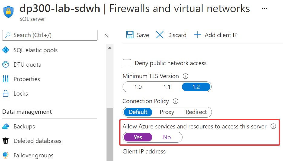Choose the Proxy connection policy

167,112
